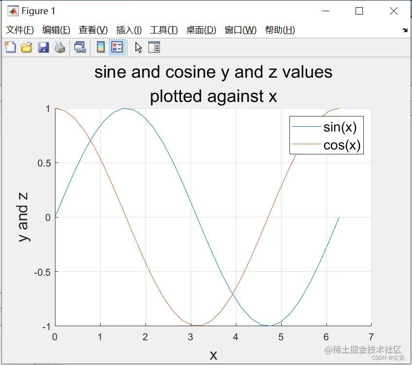Open the 插入(I) menu
The width and height of the screenshot is (412, 365).
129,30
